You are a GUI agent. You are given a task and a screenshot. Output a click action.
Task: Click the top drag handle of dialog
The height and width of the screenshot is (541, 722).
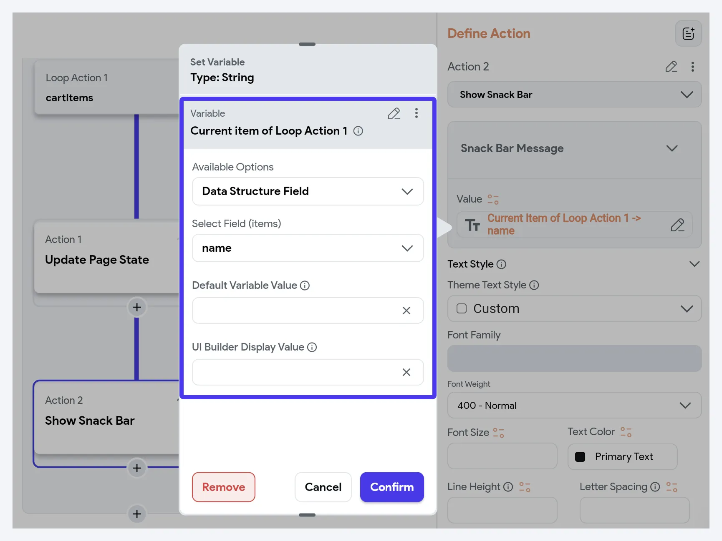[307, 44]
